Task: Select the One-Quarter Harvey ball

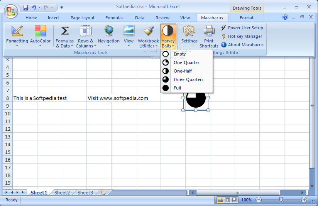Action: pos(186,62)
